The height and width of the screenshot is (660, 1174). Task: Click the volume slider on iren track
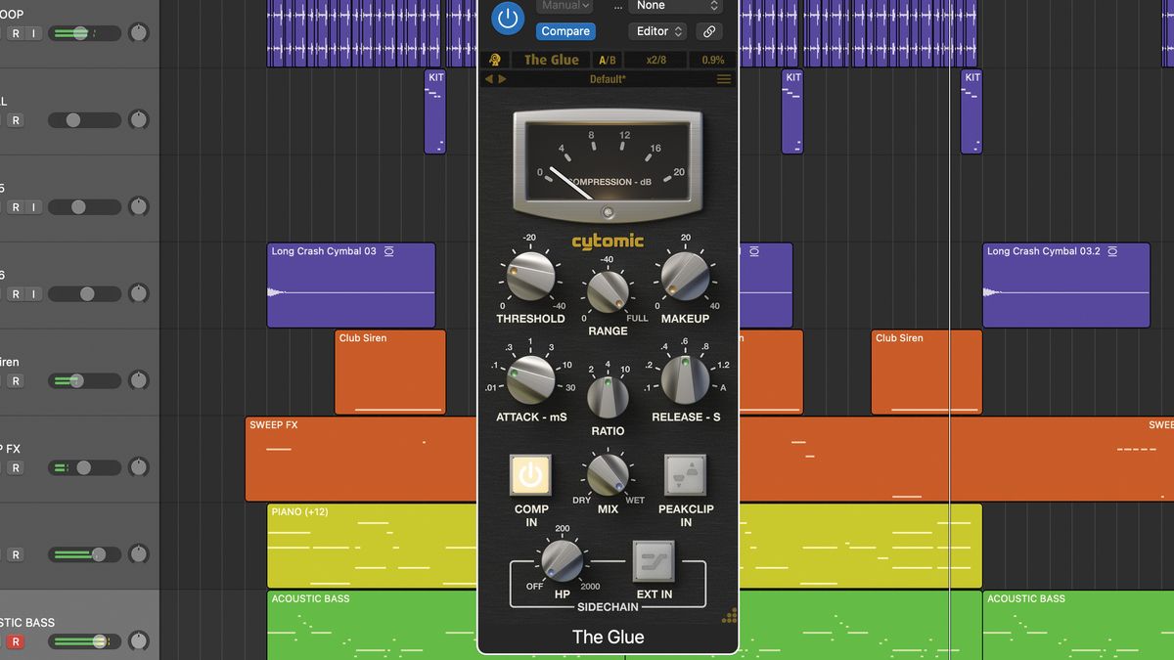[85, 380]
